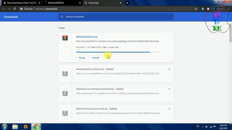Cancel the MiFlash20200314.zip download
The height and width of the screenshot is (130, 232).
[x=96, y=58]
